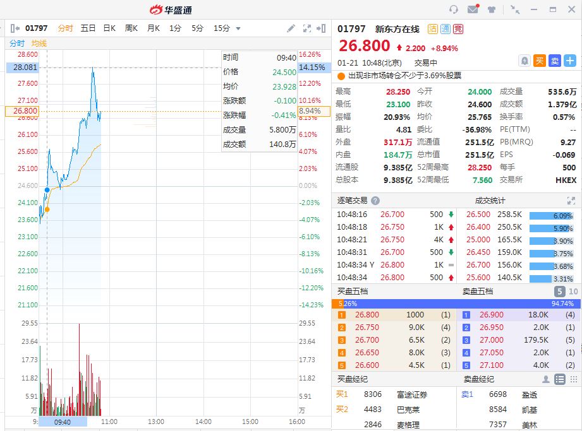Click the 10:48:21 trade row
582x431 pixels.
pyautogui.click(x=396, y=239)
